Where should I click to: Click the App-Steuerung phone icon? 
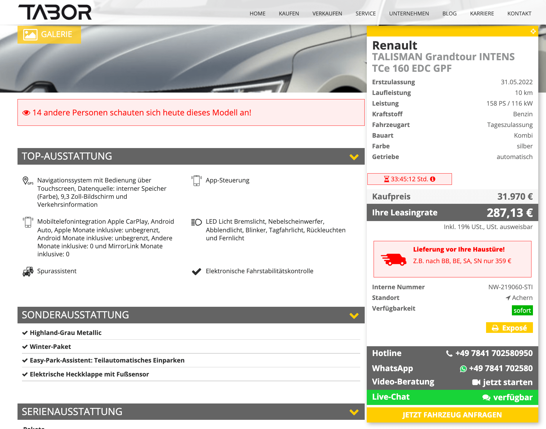[196, 181]
